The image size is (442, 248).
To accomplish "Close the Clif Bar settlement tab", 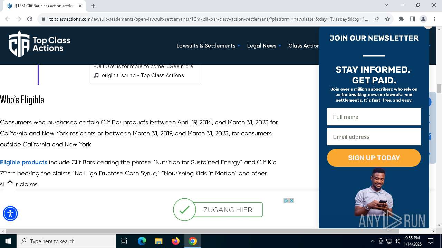I will click(x=80, y=6).
